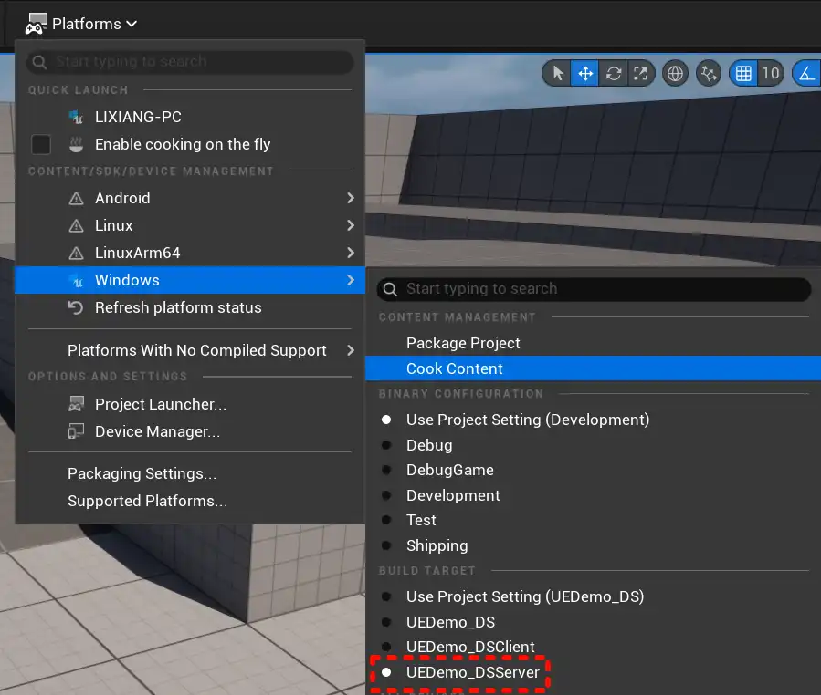
Task: Choose UEDemo_DSServer build target
Action: click(472, 672)
